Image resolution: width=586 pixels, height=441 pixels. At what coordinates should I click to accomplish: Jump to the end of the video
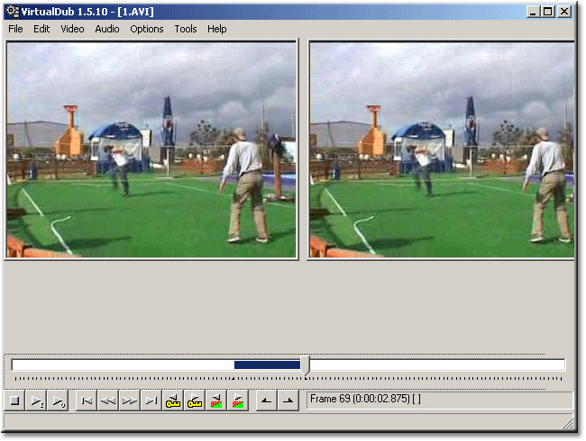pos(151,400)
